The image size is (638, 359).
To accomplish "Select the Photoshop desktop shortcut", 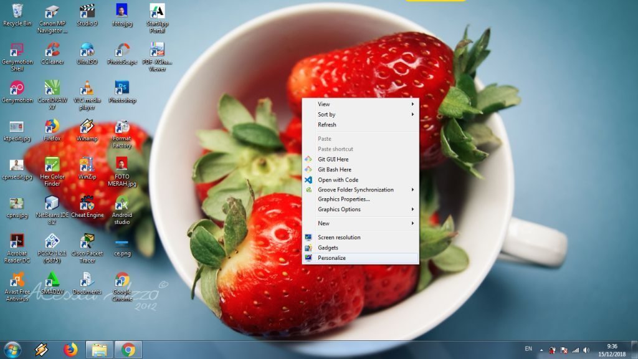I will (122, 88).
